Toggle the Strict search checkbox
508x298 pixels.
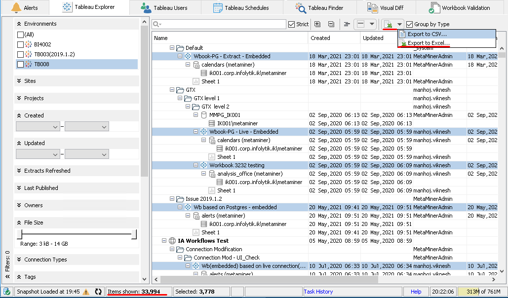[291, 24]
